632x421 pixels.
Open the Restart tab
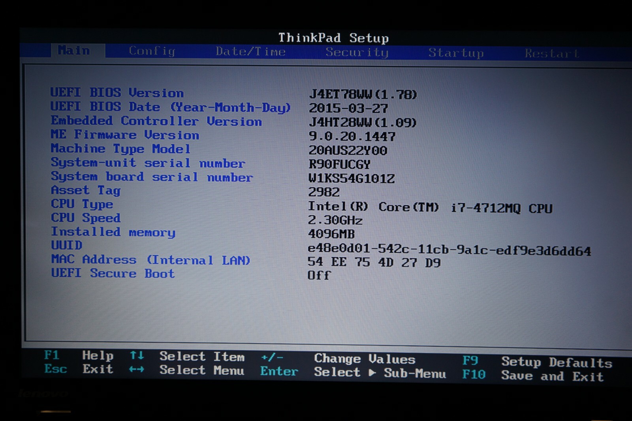tap(552, 53)
